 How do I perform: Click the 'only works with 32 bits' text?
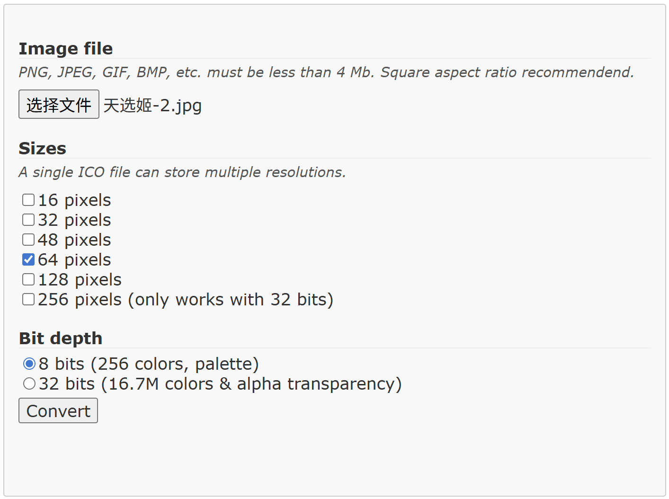point(231,300)
